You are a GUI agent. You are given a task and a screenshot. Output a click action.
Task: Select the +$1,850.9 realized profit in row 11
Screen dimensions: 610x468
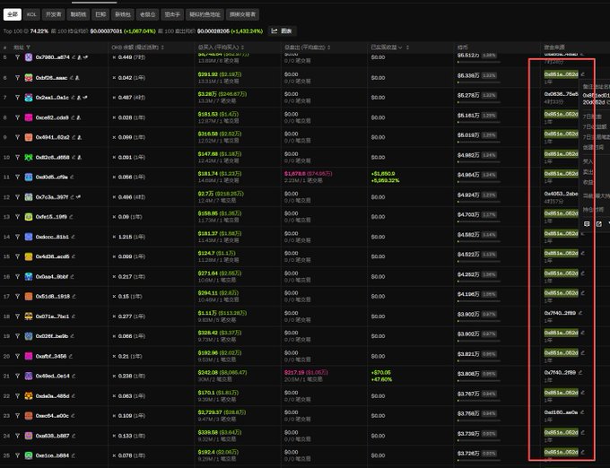(383, 174)
